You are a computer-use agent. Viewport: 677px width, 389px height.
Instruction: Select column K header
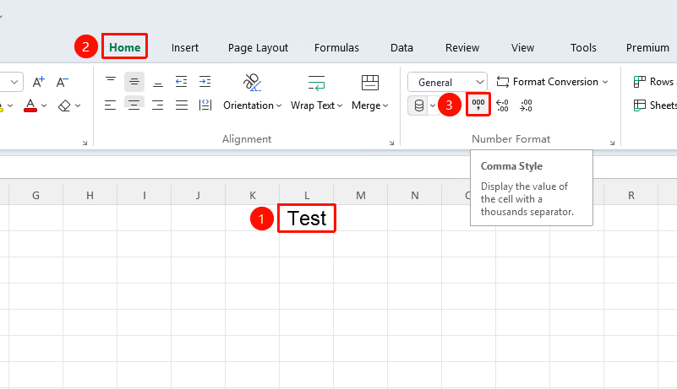pyautogui.click(x=253, y=196)
